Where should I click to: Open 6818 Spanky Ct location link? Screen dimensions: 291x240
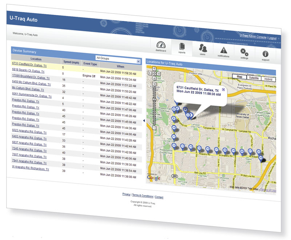tap(28, 71)
